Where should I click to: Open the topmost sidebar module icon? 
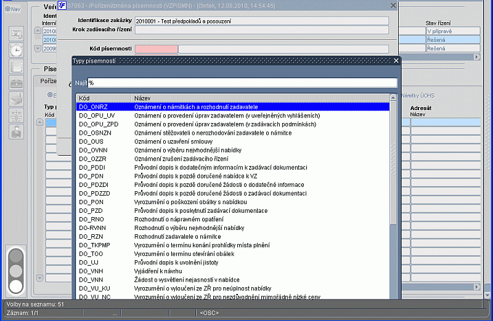(x=17, y=34)
